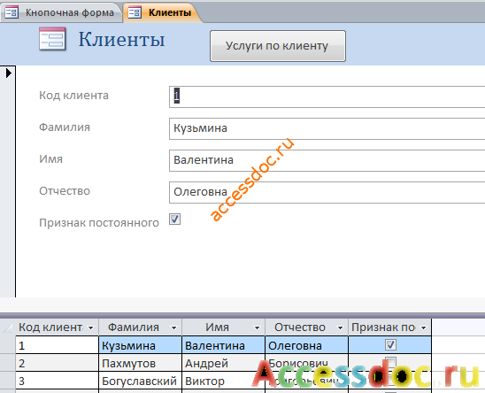The width and height of the screenshot is (485, 393).
Task: Select cell with code 3 in datasheet
Action: [x=57, y=381]
